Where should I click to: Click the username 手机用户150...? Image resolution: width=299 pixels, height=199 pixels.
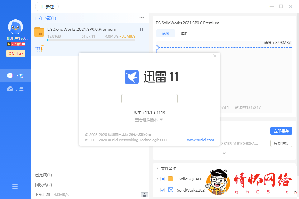click(x=16, y=39)
